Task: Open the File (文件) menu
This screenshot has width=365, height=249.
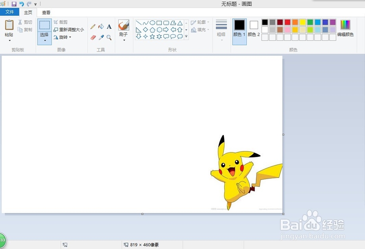Action: (9, 12)
